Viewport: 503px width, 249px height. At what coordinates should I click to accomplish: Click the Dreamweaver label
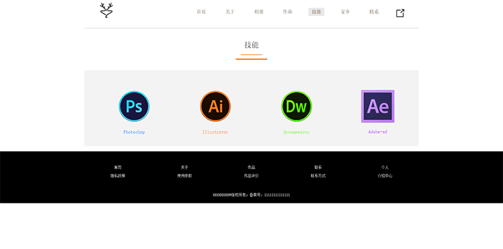click(296, 132)
